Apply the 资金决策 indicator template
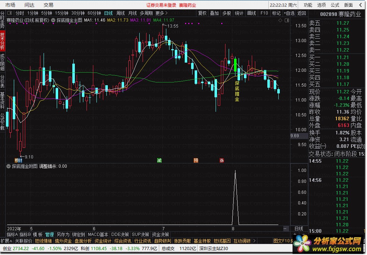Image resolution: width=367 pixels, height=255 pixels. pos(160,234)
